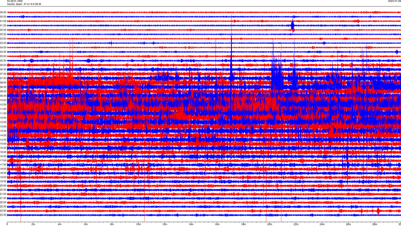Select the 22:30 time row label
The width and height of the screenshot is (401, 226).
pos(3,206)
